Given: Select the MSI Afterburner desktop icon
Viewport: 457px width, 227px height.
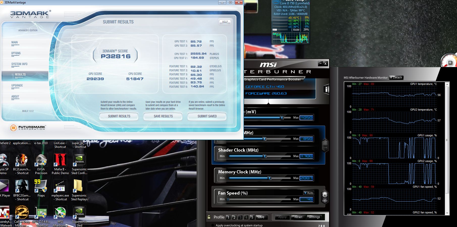Looking at the screenshot, I should coord(60,216).
